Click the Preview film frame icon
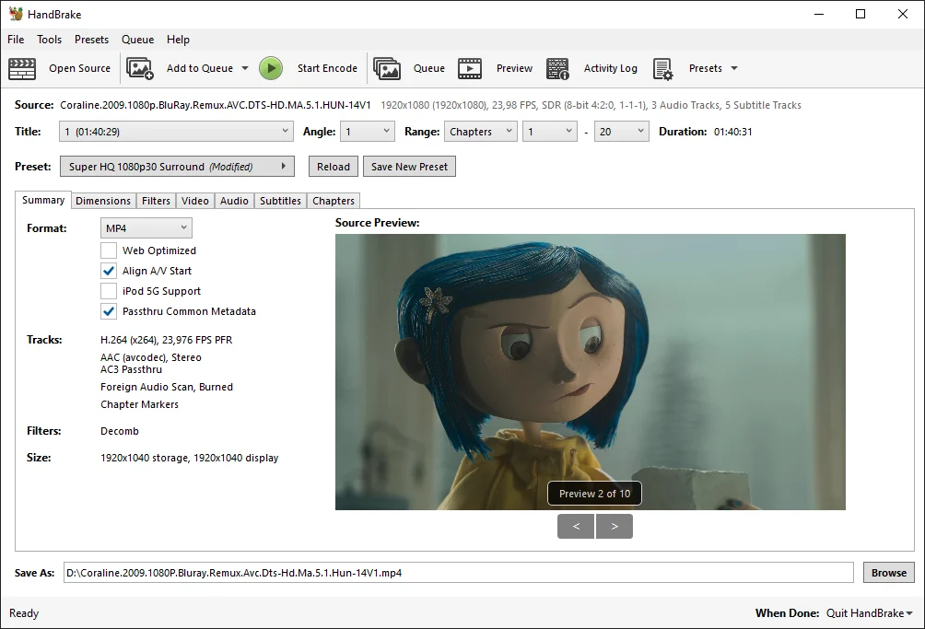Viewport: 925px width, 629px height. click(x=470, y=68)
